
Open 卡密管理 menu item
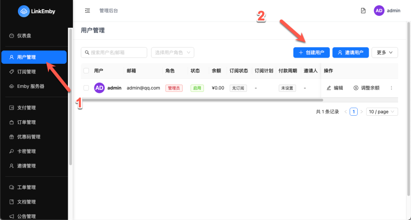34,151
